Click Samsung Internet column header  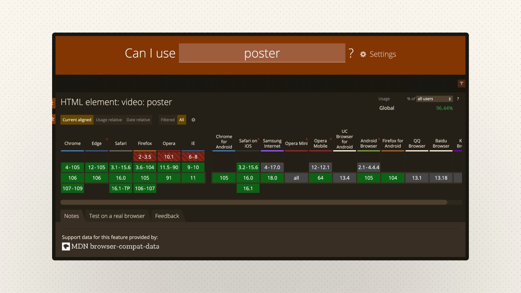[x=272, y=143]
